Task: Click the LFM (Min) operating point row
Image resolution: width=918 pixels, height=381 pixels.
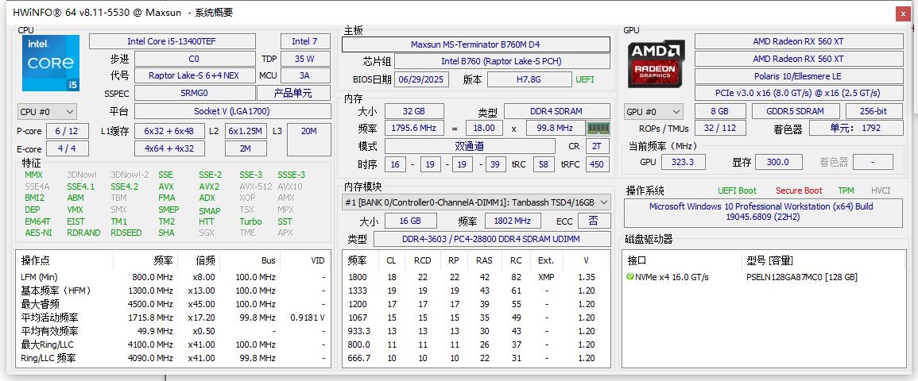Action: (x=172, y=277)
